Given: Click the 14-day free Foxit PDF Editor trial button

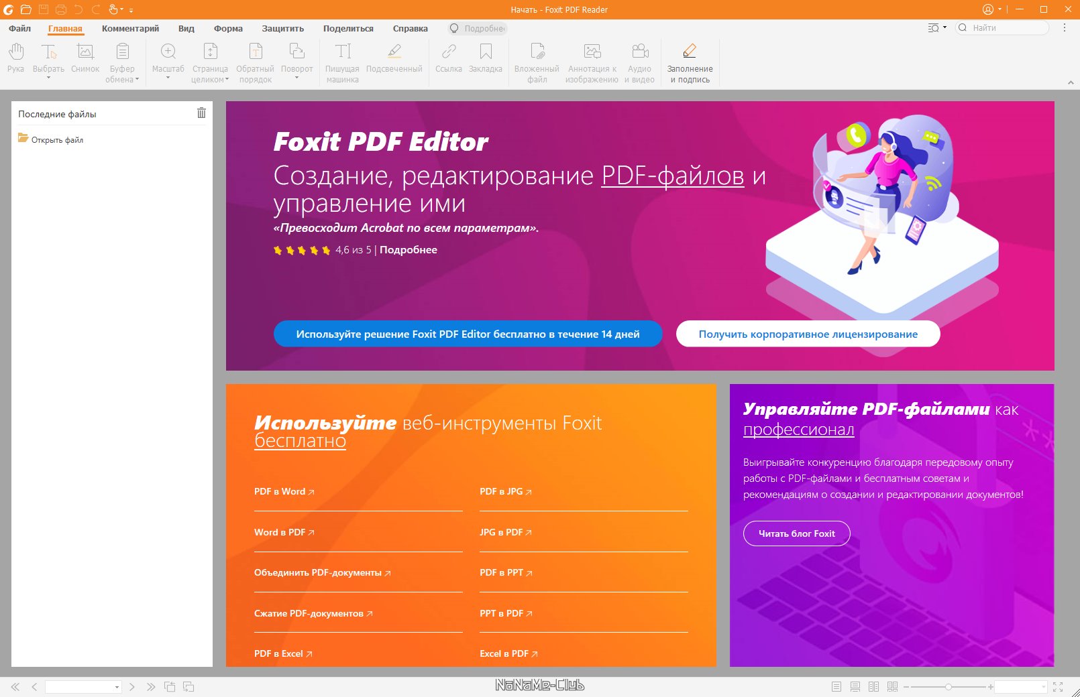Looking at the screenshot, I should [x=468, y=334].
